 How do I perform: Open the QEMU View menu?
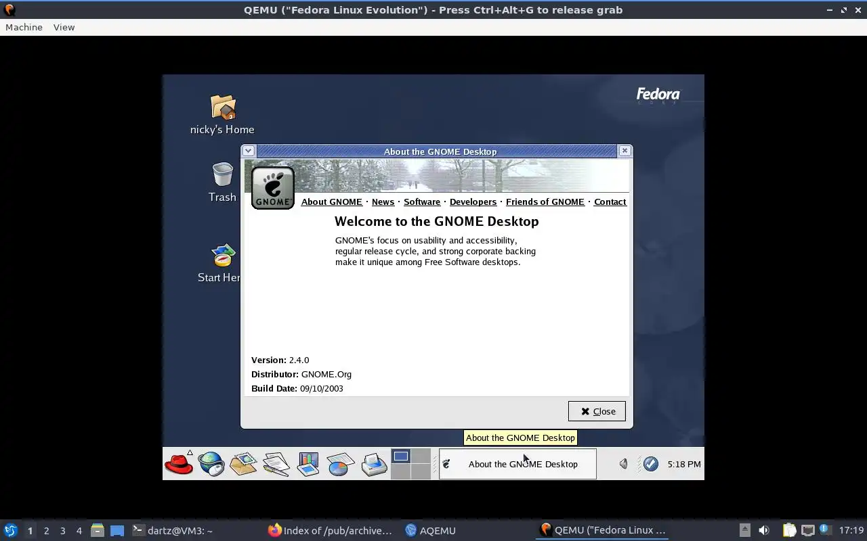(x=64, y=27)
